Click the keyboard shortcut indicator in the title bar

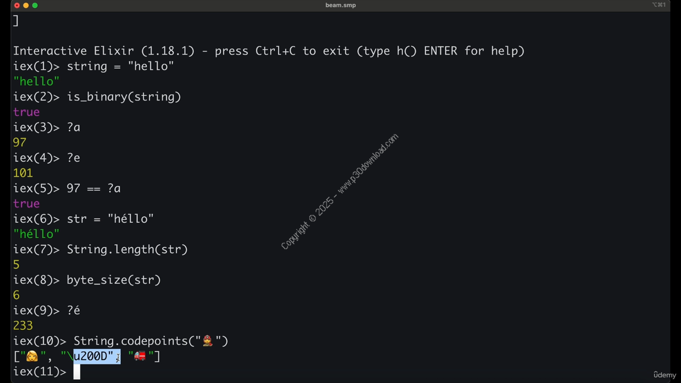point(659,5)
